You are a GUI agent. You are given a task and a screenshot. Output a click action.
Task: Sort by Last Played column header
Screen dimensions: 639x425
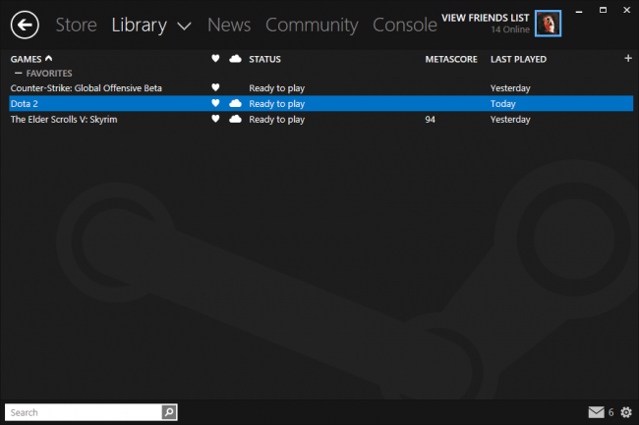click(518, 59)
